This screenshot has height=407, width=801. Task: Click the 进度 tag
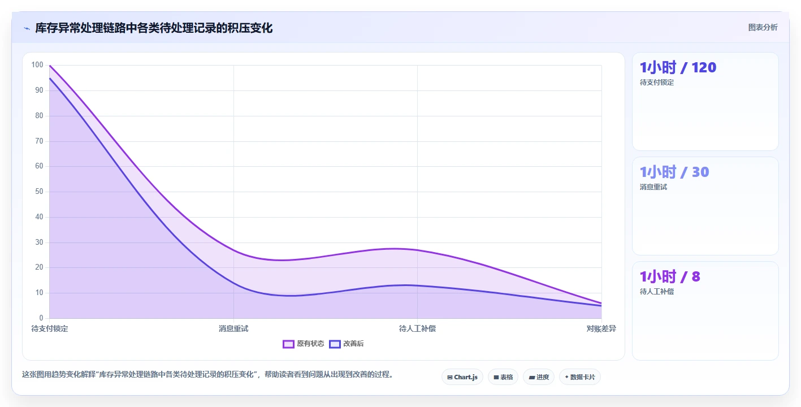539,377
